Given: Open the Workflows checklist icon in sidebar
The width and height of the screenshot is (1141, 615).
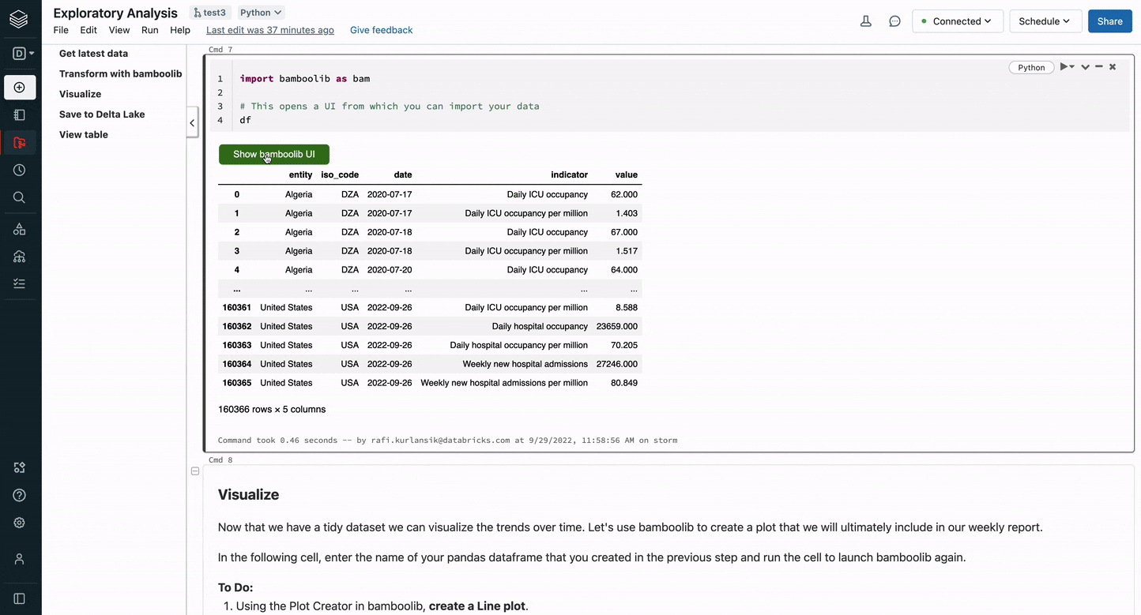Looking at the screenshot, I should (x=20, y=283).
